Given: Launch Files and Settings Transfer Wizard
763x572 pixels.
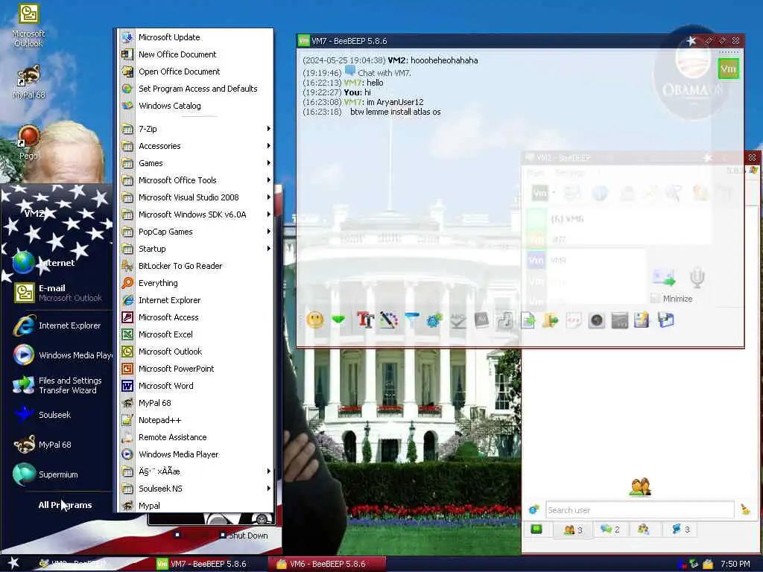Looking at the screenshot, I should [57, 385].
